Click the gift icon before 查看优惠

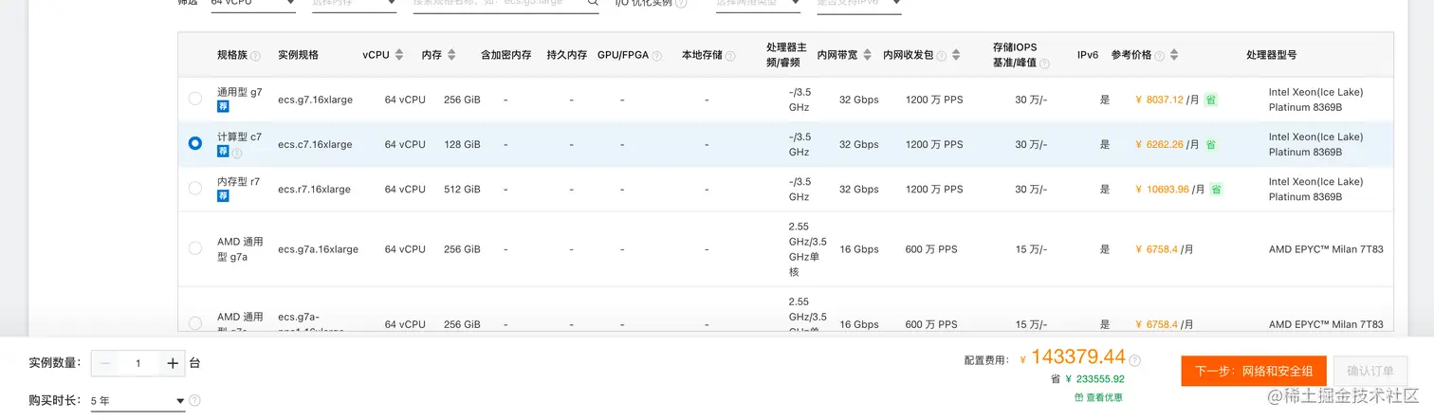(x=1079, y=397)
